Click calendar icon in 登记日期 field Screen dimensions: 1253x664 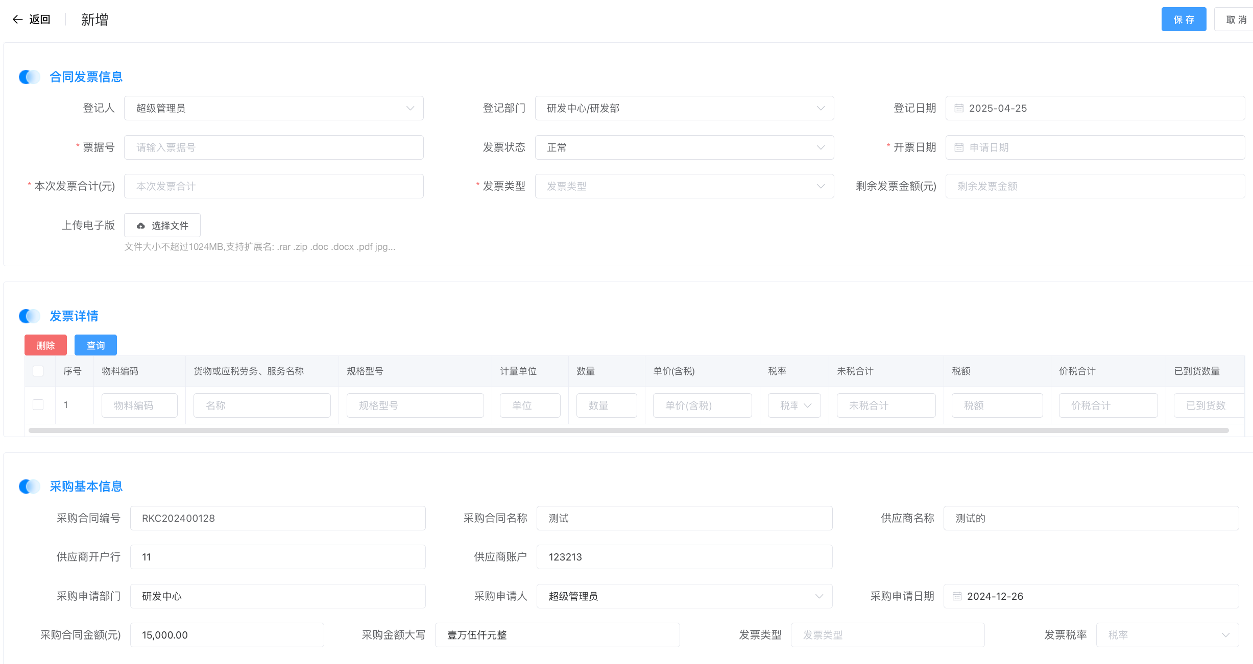coord(959,108)
